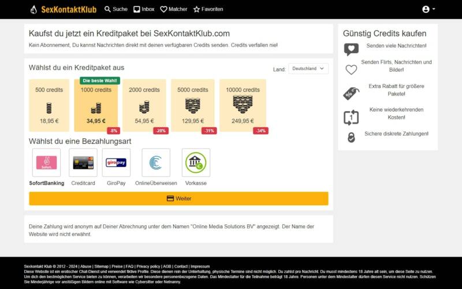Click the -34% discount badge
Screen dimensions: 462x289
coord(261,131)
